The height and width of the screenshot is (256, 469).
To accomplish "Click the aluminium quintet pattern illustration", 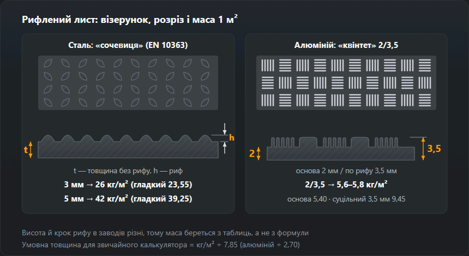I will (346, 83).
